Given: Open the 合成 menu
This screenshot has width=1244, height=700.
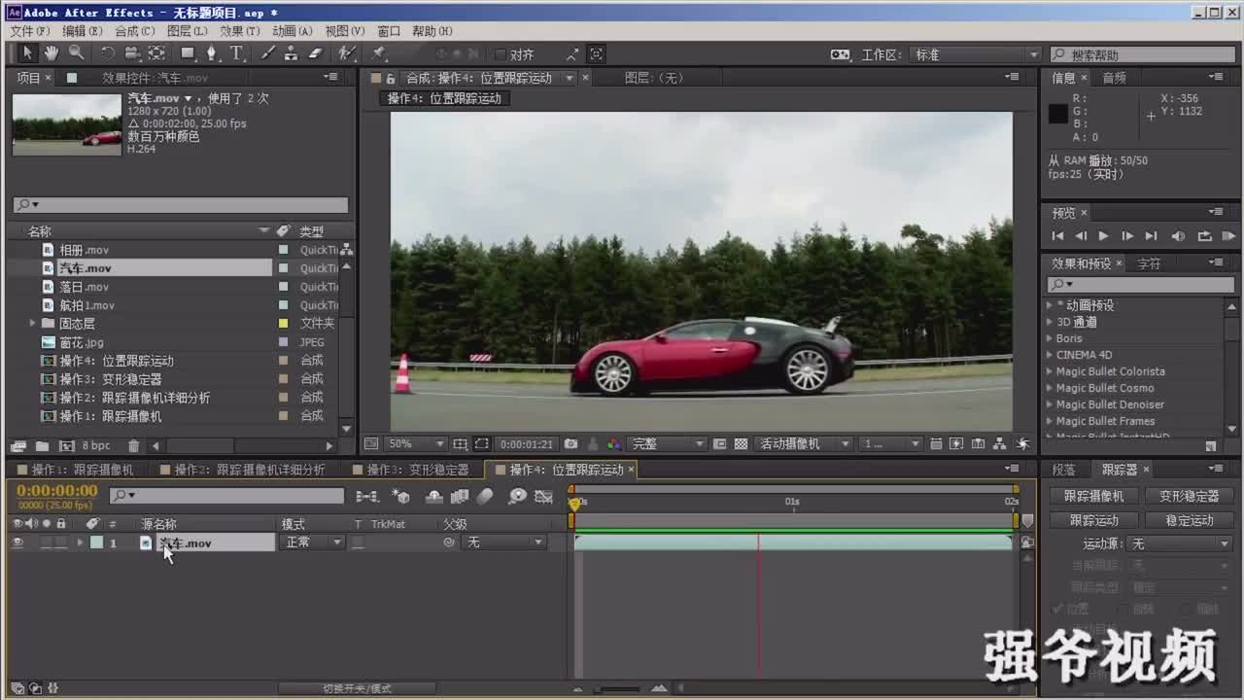Looking at the screenshot, I should pyautogui.click(x=134, y=31).
